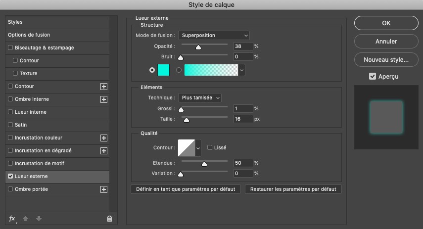423x229 pixels.
Task: Open the Mode de fusion Superposition dropdown
Action: tap(214, 35)
